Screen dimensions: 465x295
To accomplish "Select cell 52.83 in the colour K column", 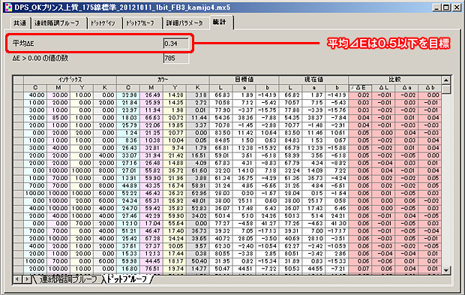I will pyautogui.click(x=197, y=209).
